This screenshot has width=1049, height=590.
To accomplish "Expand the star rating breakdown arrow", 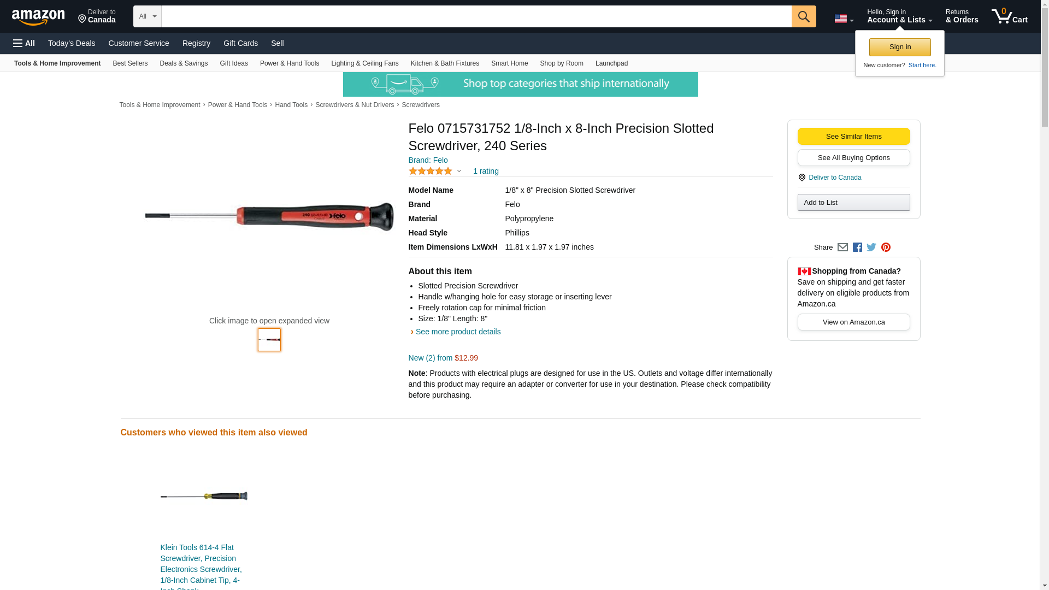I will tap(459, 172).
